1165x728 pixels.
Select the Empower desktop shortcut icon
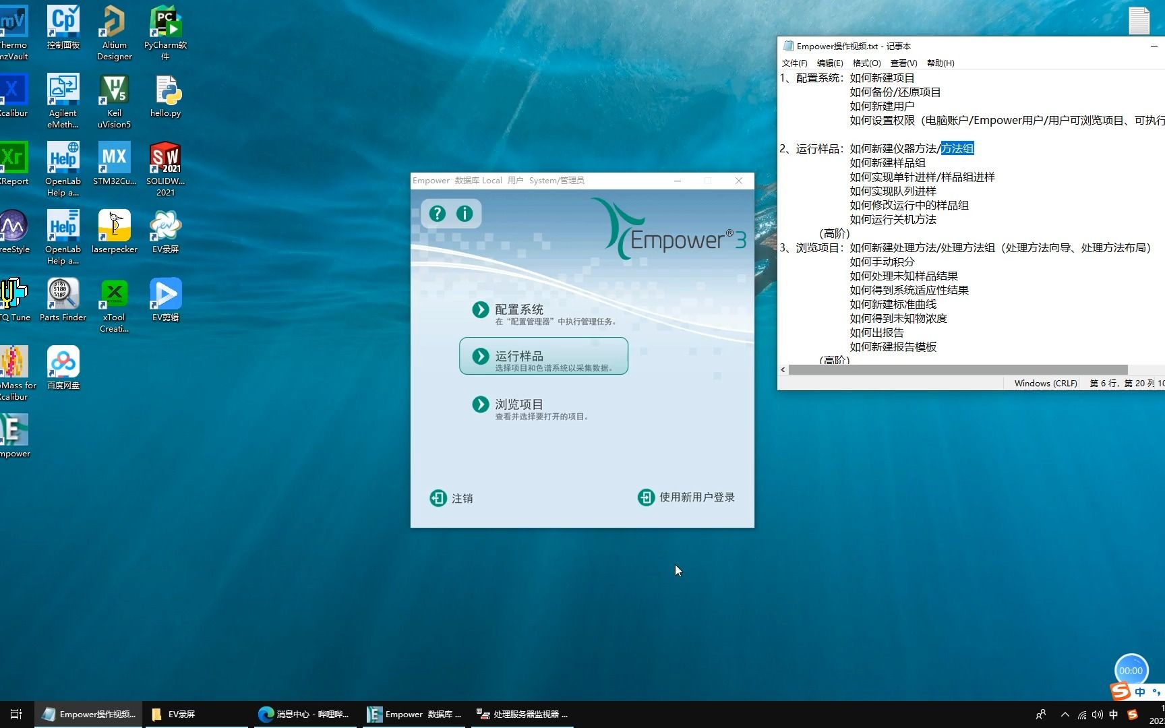(14, 435)
